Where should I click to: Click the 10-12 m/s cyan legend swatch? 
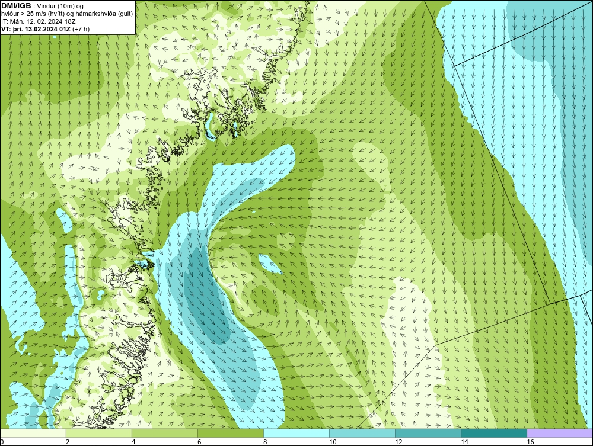(362, 433)
